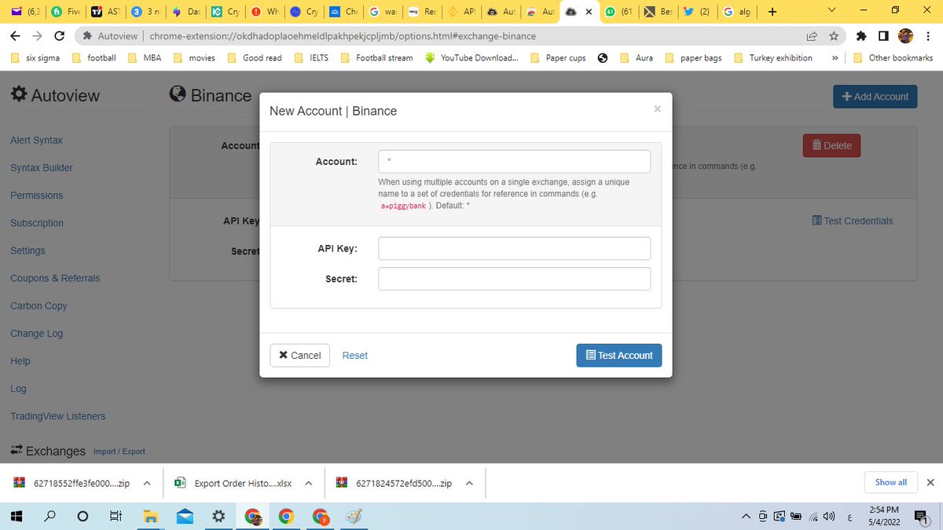Open File Explorer from the taskbar
The width and height of the screenshot is (943, 530).
coord(151,516)
